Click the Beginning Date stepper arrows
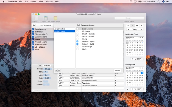Viewport: 172px width, 107px height. tap(143, 59)
